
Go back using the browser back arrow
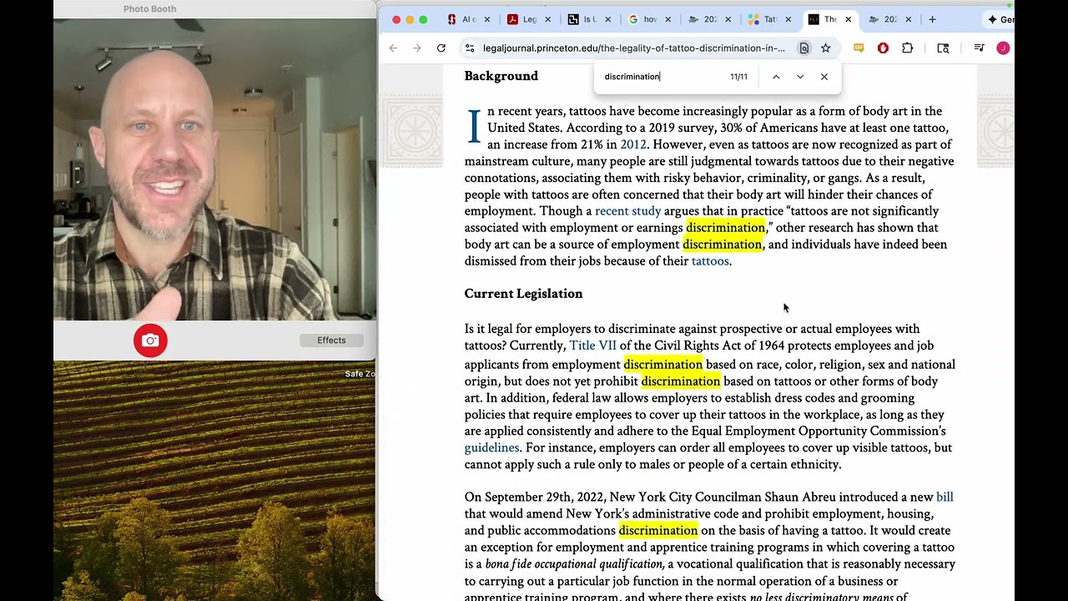[x=393, y=48]
